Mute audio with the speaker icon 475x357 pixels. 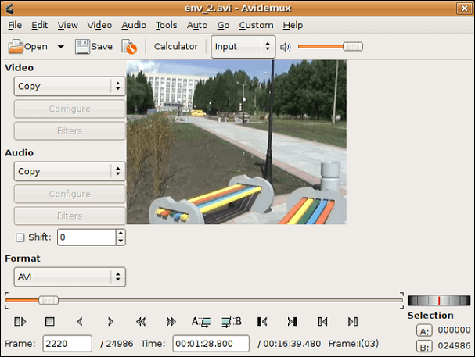pyautogui.click(x=286, y=47)
